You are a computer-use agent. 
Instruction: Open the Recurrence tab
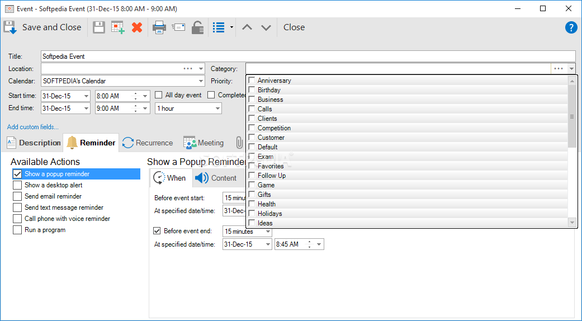pyautogui.click(x=148, y=143)
